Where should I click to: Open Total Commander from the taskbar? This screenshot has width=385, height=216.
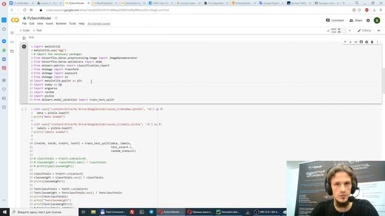[112, 212]
